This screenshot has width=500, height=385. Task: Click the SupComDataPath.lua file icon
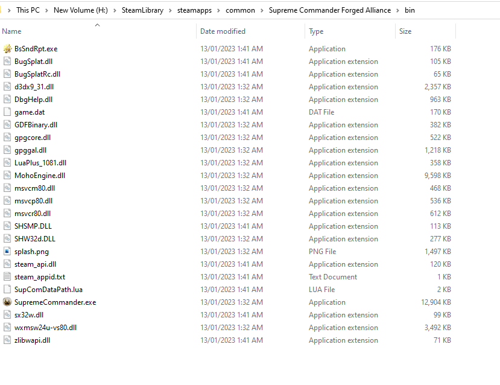(x=7, y=290)
